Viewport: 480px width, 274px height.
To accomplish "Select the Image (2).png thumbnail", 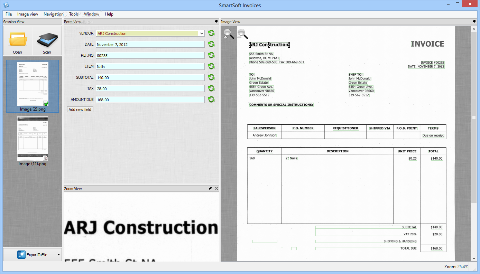I will [33, 86].
